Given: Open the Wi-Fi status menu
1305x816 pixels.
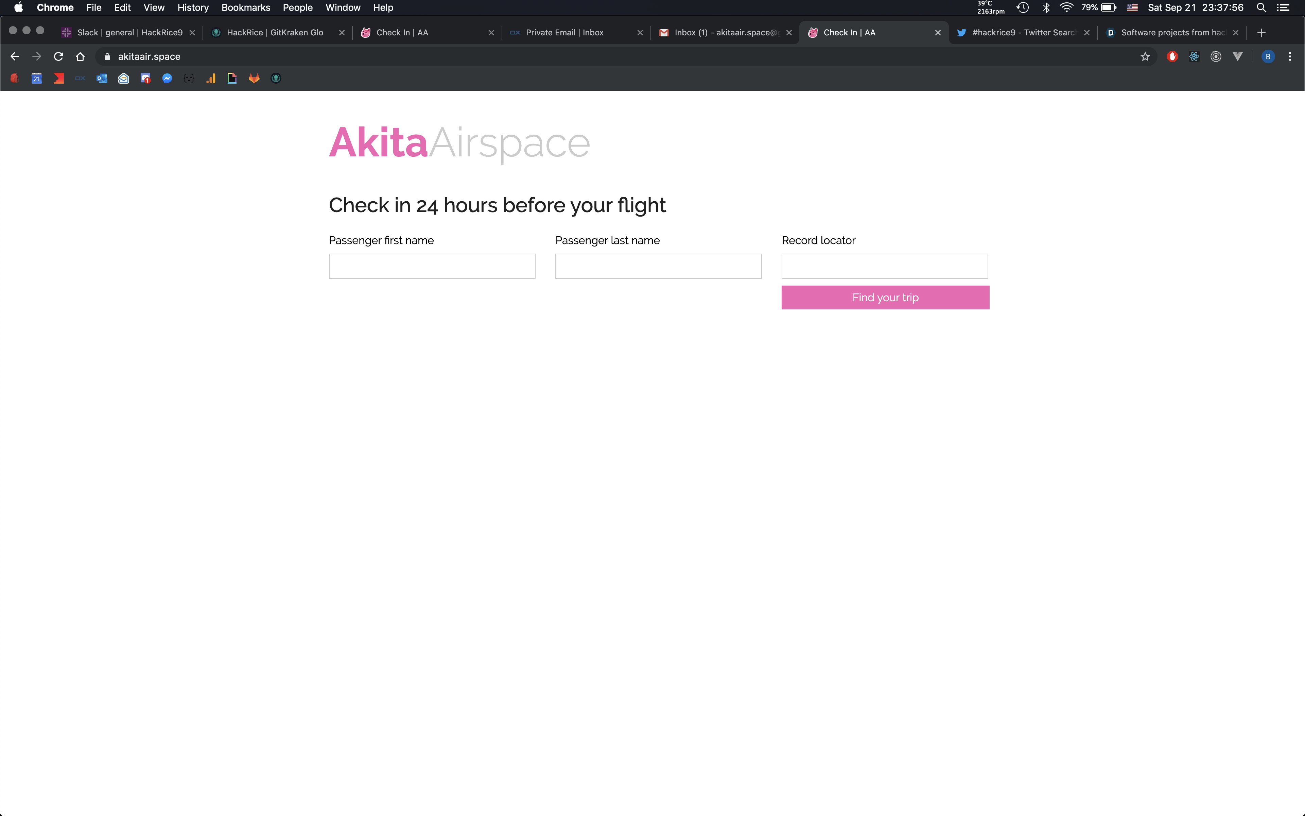Looking at the screenshot, I should coord(1066,7).
